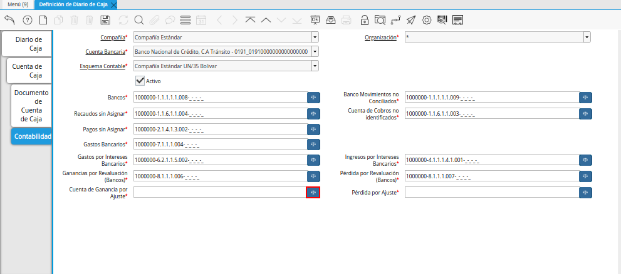Open the active workflows icon
This screenshot has height=274, width=621.
pyautogui.click(x=395, y=20)
